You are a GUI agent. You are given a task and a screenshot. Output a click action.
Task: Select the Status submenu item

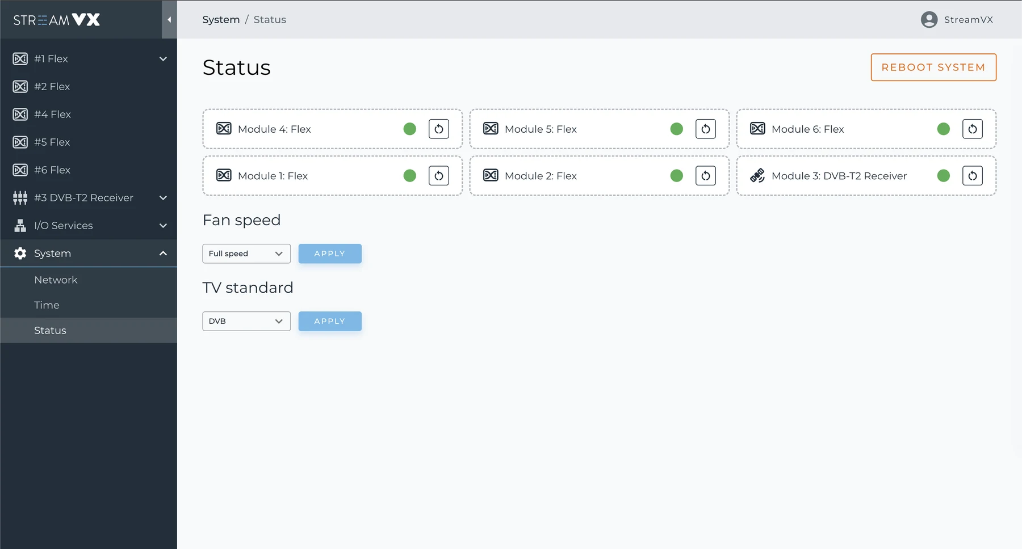89,330
